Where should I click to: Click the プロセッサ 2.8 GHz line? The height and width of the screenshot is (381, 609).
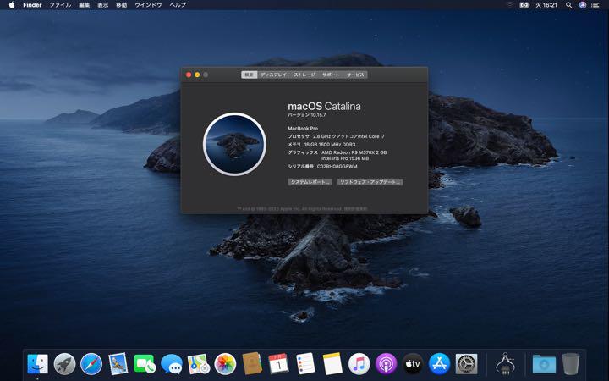tap(337, 136)
